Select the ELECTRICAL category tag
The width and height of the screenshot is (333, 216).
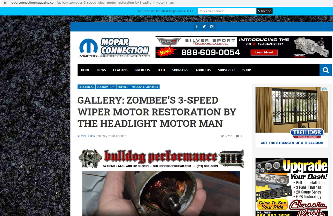tap(86, 87)
